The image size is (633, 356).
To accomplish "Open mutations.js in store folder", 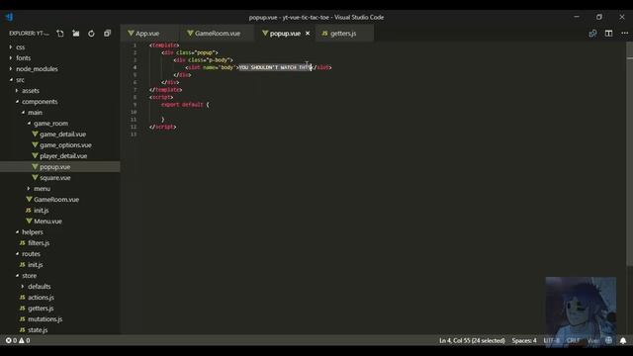I will point(45,319).
